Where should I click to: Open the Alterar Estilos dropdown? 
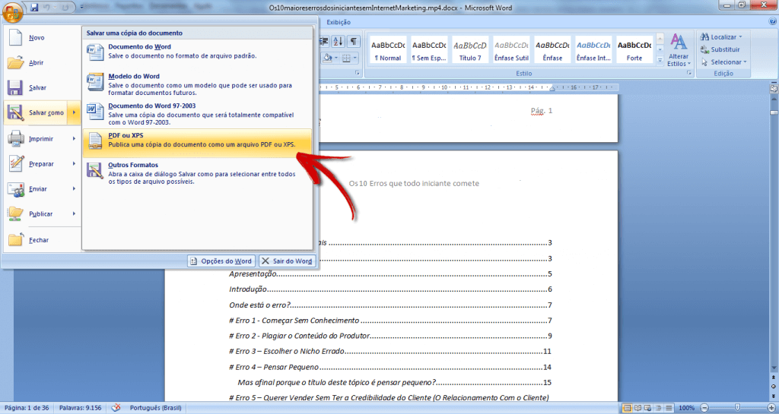pyautogui.click(x=679, y=50)
